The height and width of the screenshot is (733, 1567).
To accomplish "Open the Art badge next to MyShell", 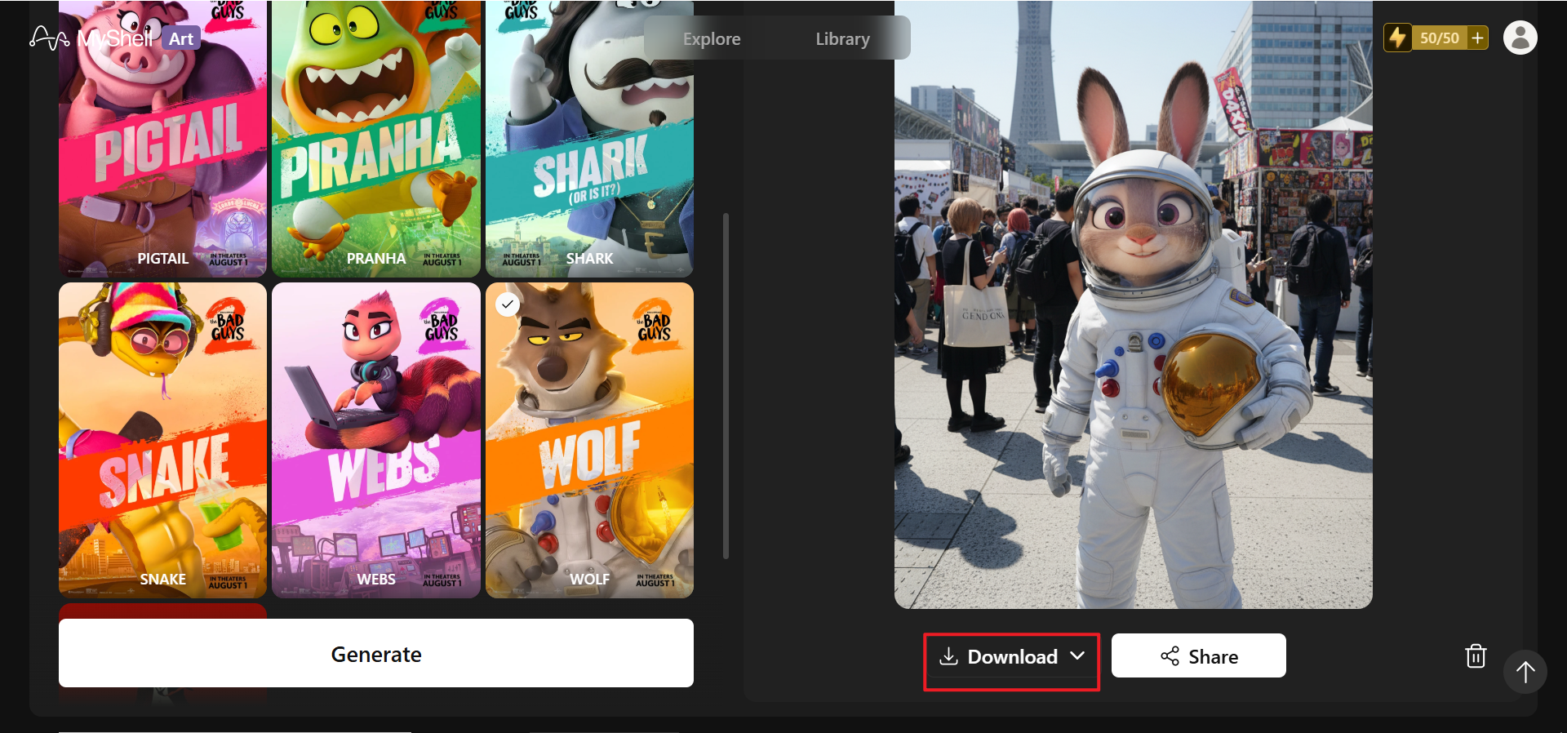I will click(181, 38).
